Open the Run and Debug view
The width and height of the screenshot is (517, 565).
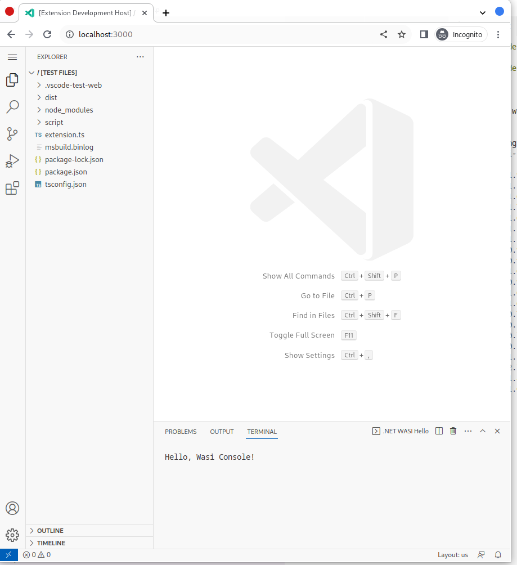coord(12,161)
